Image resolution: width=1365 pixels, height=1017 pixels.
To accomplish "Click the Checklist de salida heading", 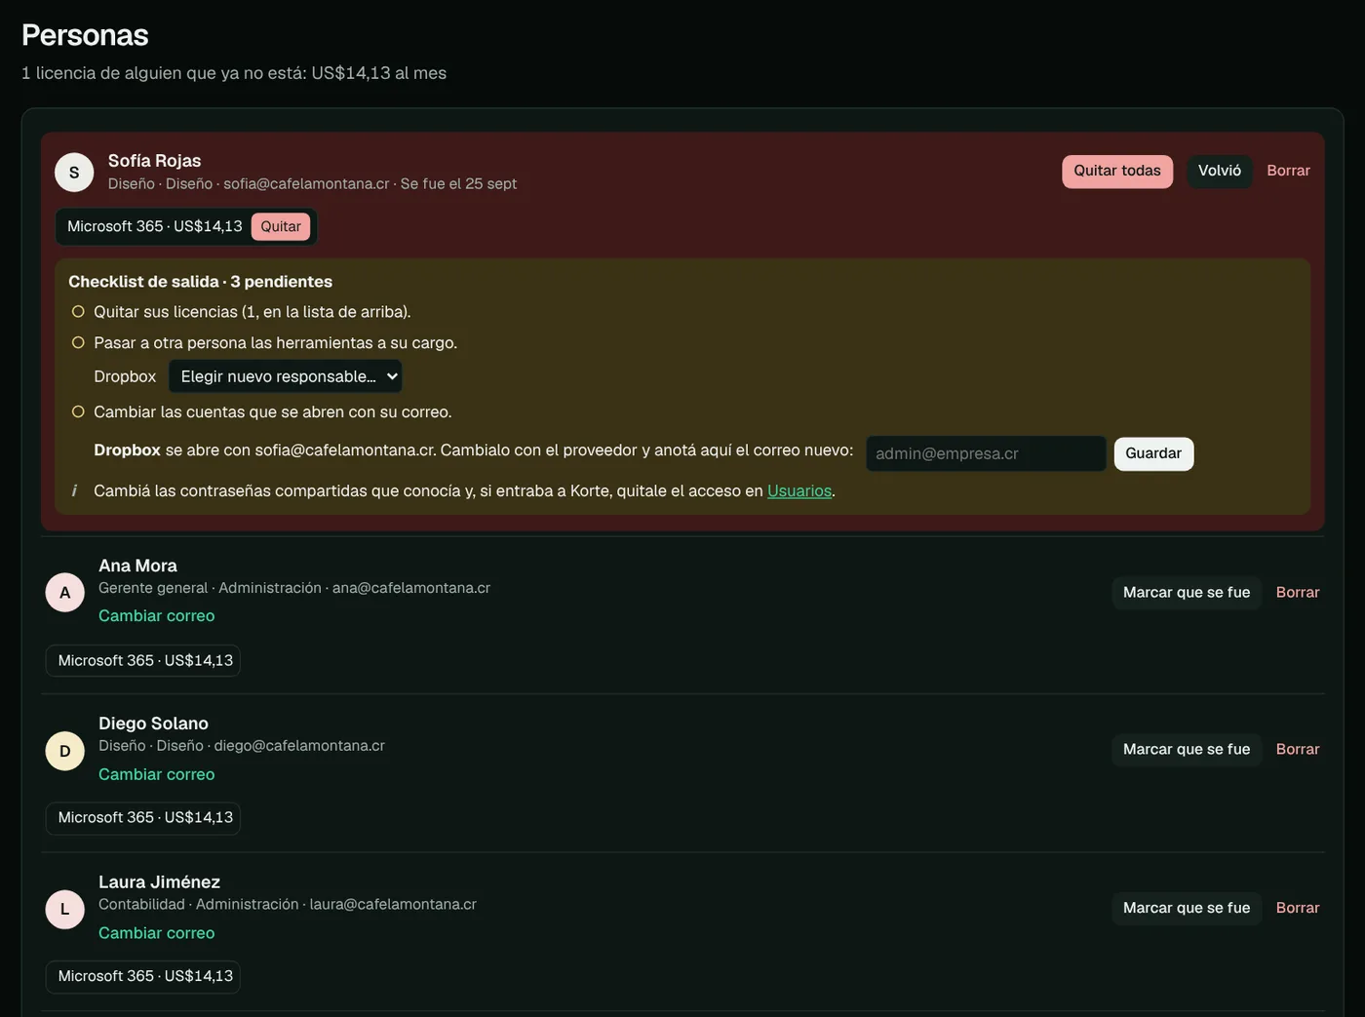I will (200, 282).
